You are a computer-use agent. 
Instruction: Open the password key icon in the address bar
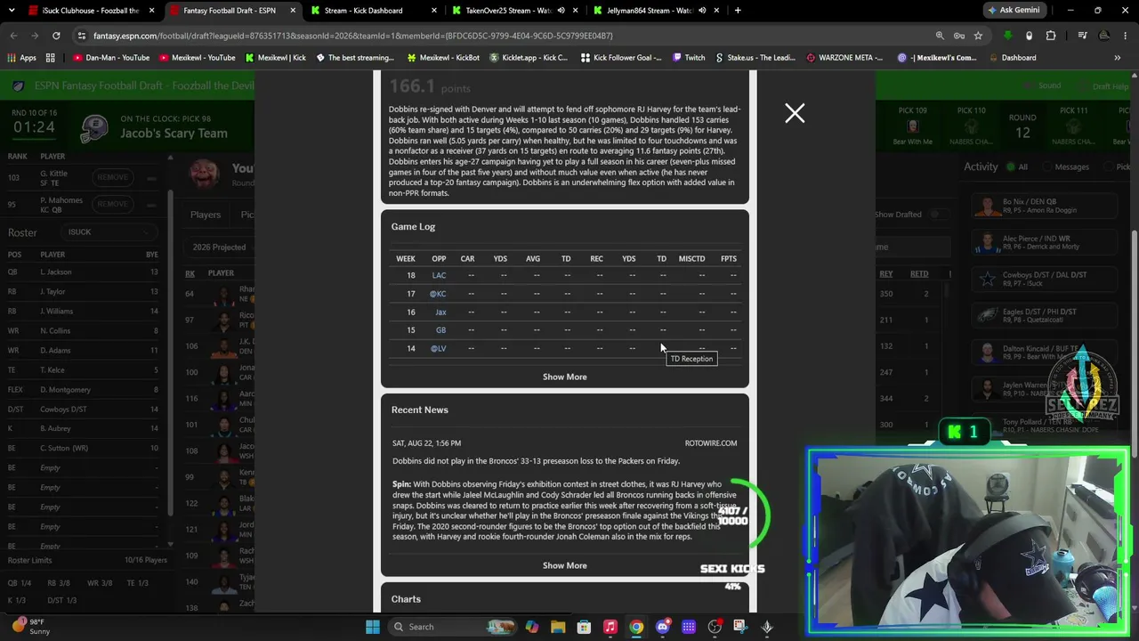(959, 36)
